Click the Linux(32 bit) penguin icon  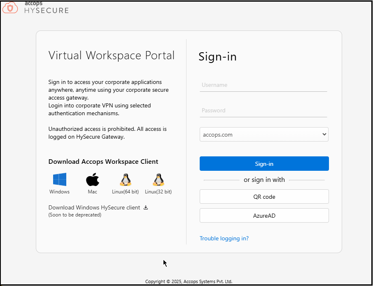click(x=158, y=179)
